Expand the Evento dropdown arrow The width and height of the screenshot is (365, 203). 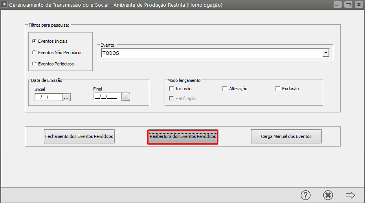(x=325, y=53)
